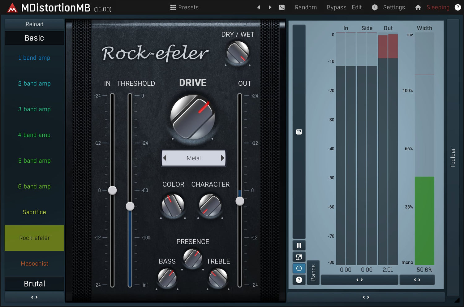Image resolution: width=464 pixels, height=307 pixels.
Task: Click the analyzer icon on the meter sidebar
Action: pyautogui.click(x=299, y=132)
